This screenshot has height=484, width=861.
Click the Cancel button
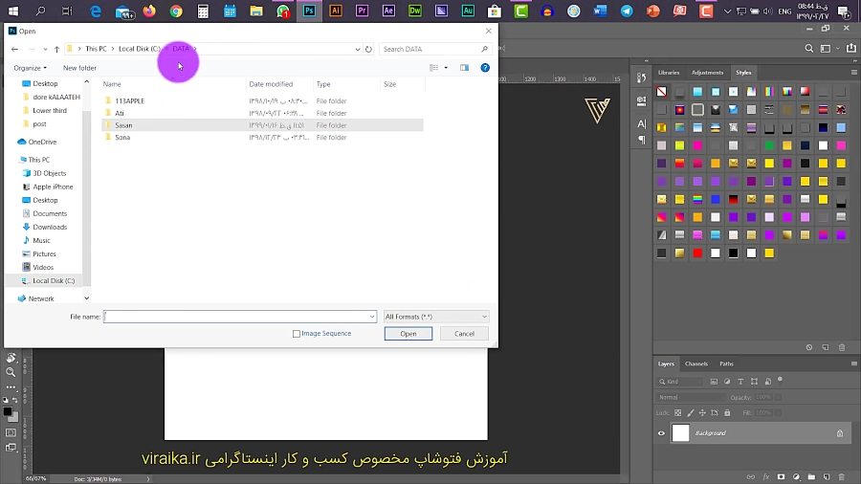pyautogui.click(x=464, y=334)
